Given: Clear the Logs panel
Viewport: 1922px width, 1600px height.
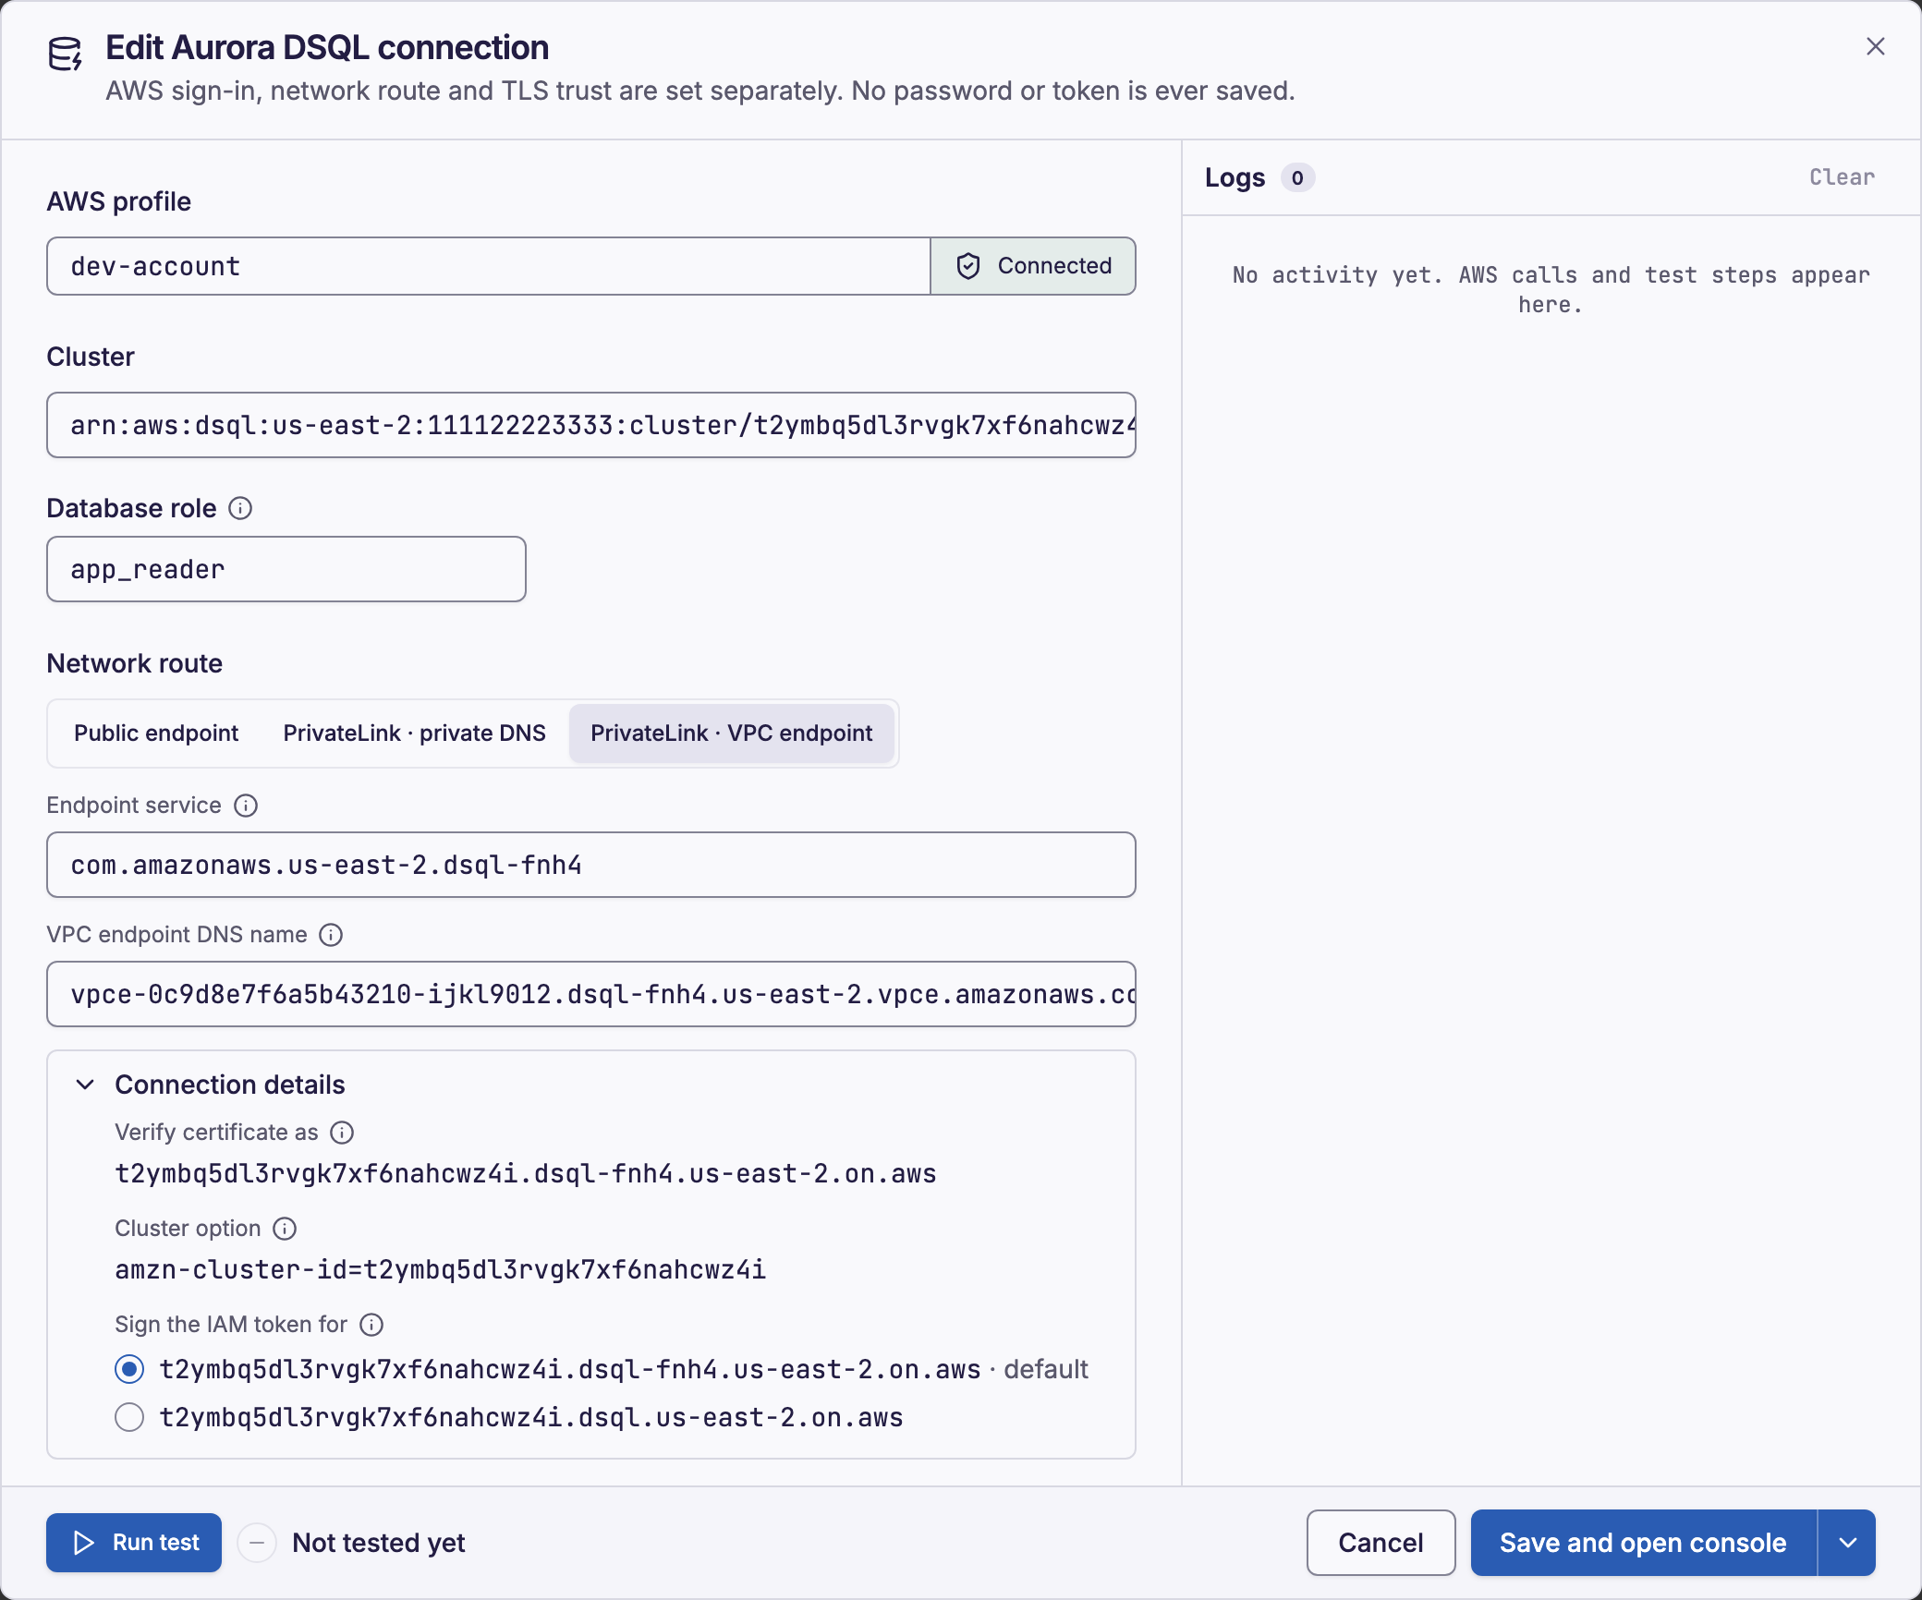Looking at the screenshot, I should point(1842,177).
